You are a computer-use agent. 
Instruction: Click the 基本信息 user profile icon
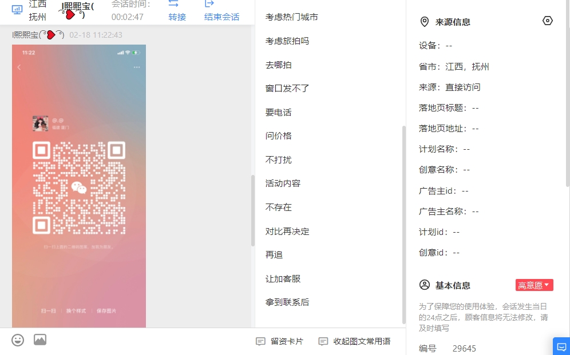(x=424, y=285)
